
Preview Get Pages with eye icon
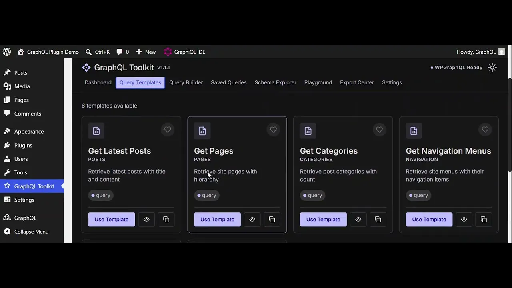(x=252, y=219)
